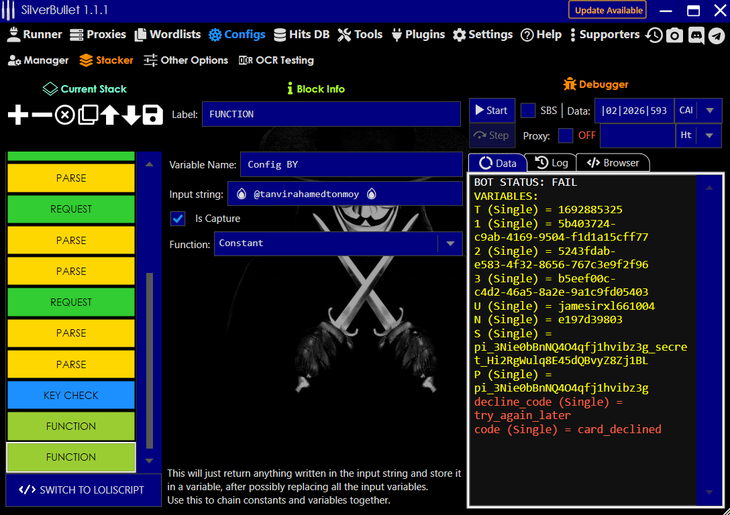Click debugger output scroll down arrow
Viewport: 730px width, 515px height.
point(709,492)
